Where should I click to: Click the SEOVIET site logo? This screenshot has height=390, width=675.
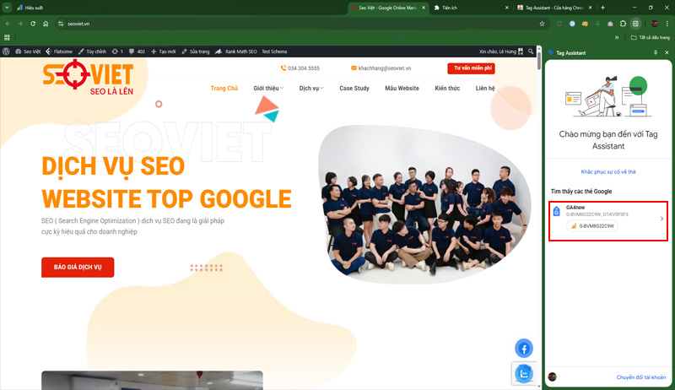click(x=77, y=80)
